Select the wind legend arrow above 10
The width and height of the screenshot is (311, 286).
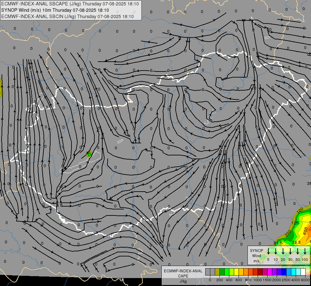pos(276,251)
